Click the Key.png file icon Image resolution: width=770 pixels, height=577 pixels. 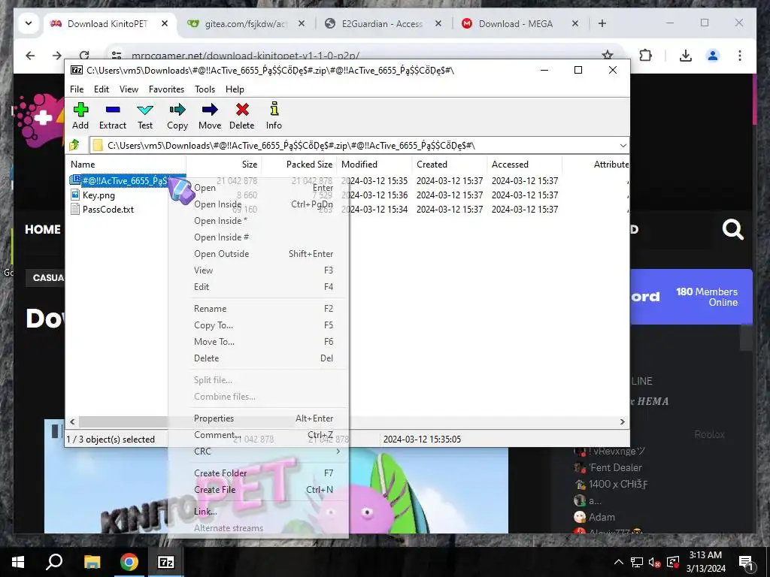point(75,195)
